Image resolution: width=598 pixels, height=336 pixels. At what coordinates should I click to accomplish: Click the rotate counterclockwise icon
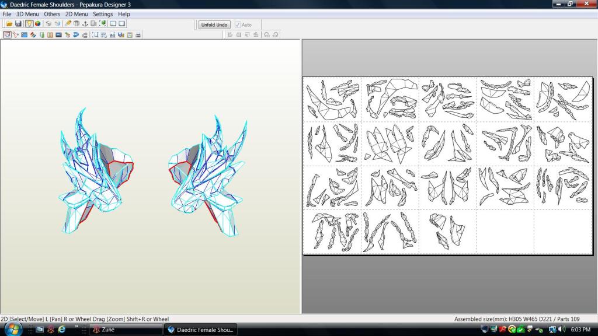coord(266,34)
